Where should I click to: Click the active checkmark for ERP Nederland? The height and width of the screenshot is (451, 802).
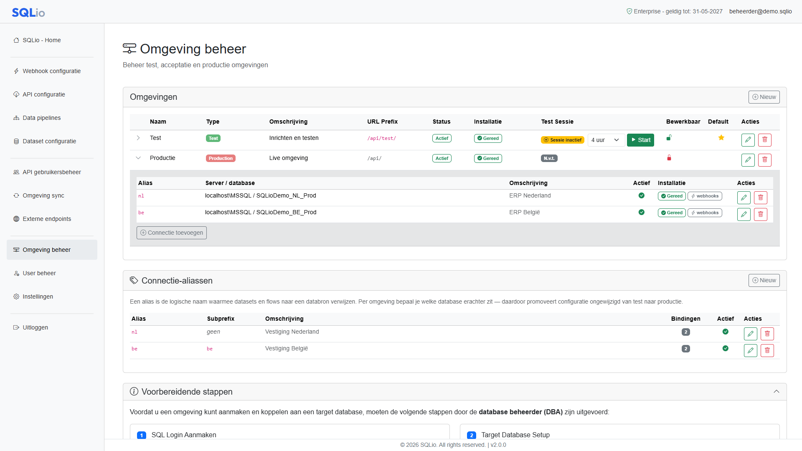pyautogui.click(x=641, y=195)
